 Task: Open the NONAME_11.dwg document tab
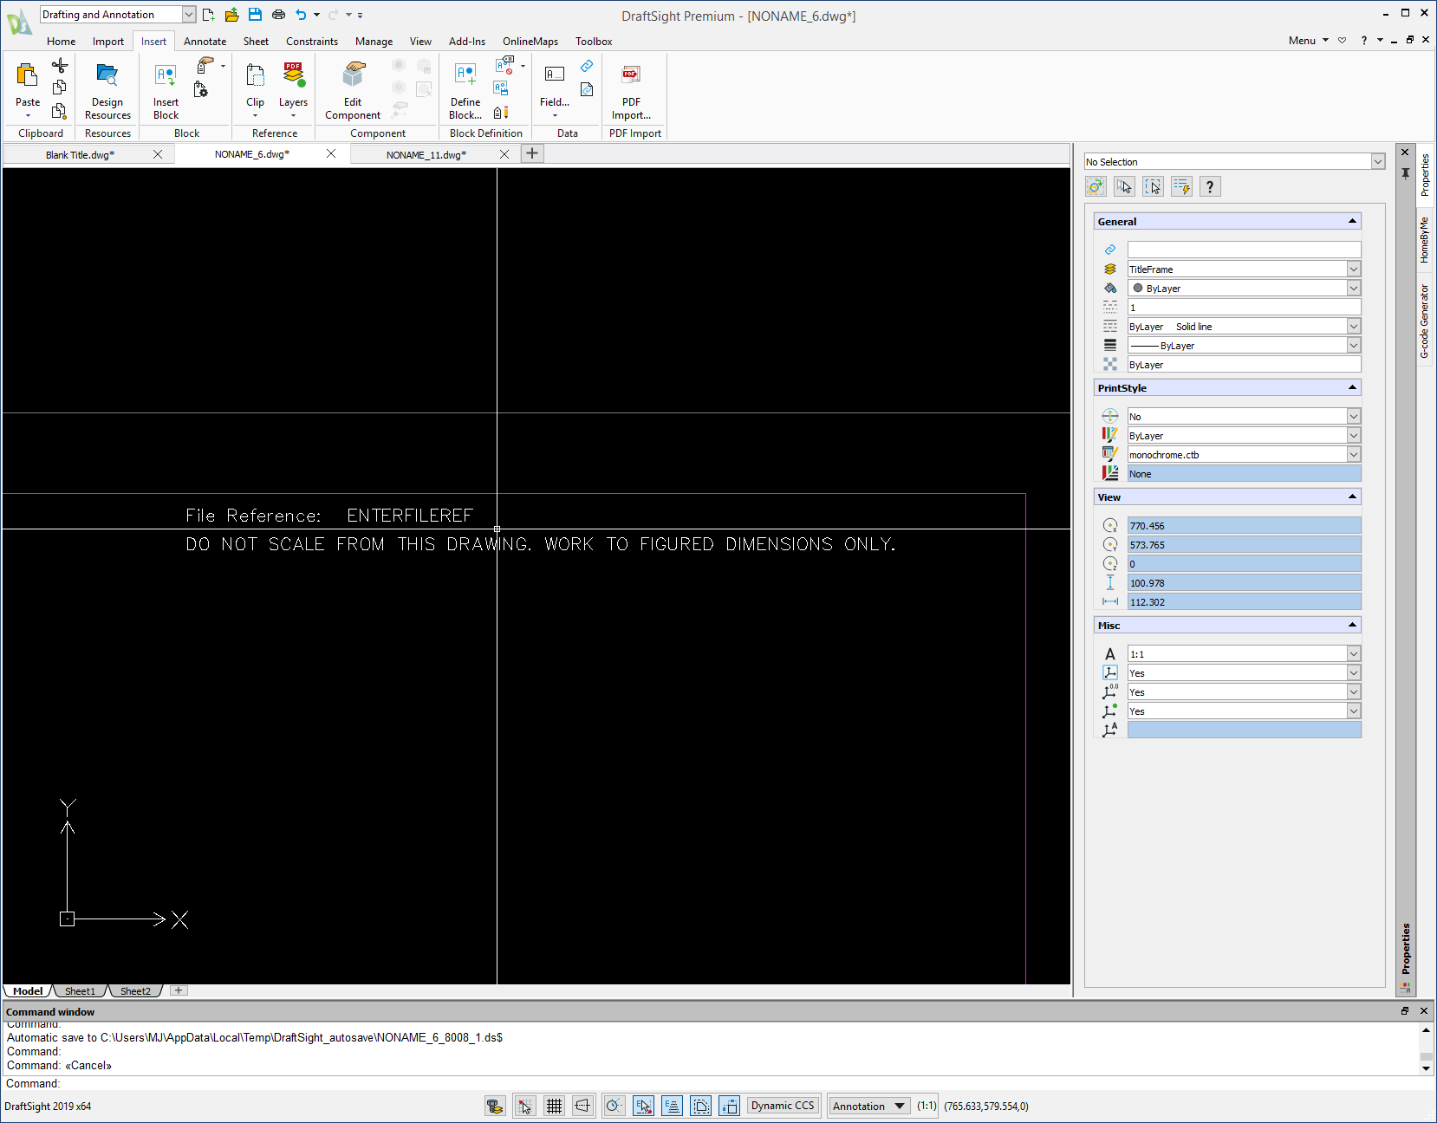(426, 154)
